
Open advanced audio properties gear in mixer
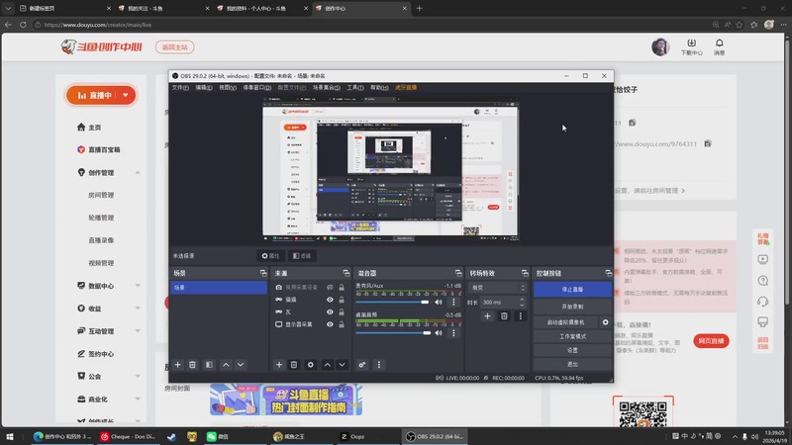tap(362, 365)
